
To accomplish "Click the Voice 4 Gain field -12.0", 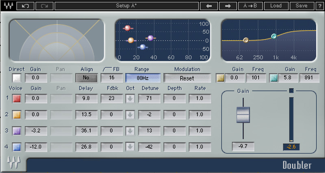I will [x=36, y=147].
